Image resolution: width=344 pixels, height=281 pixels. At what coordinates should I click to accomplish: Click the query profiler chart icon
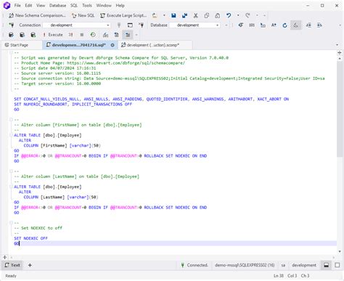(105, 35)
